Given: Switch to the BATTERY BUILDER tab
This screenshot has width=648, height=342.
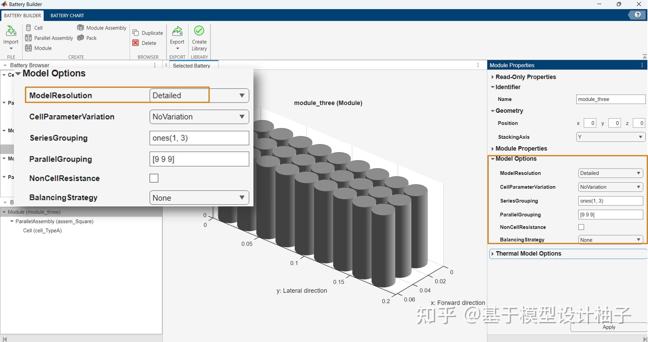Looking at the screenshot, I should pos(22,15).
